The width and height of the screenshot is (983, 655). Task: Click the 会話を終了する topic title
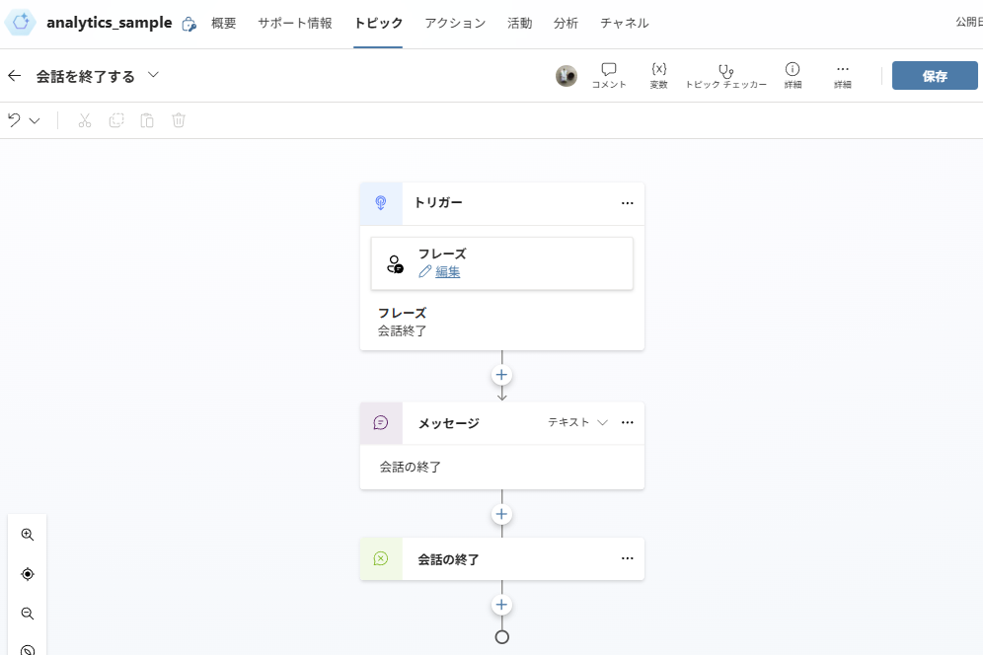(85, 77)
